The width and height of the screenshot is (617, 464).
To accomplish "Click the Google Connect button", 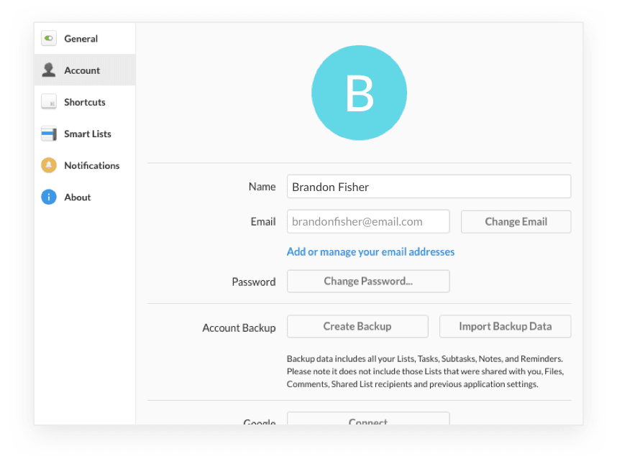I will click(368, 419).
